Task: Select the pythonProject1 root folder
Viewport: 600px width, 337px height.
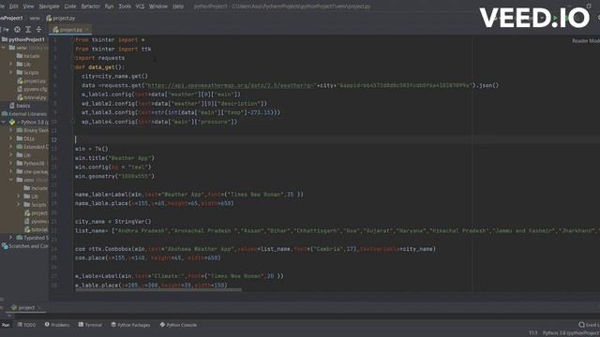Action: click(x=23, y=39)
